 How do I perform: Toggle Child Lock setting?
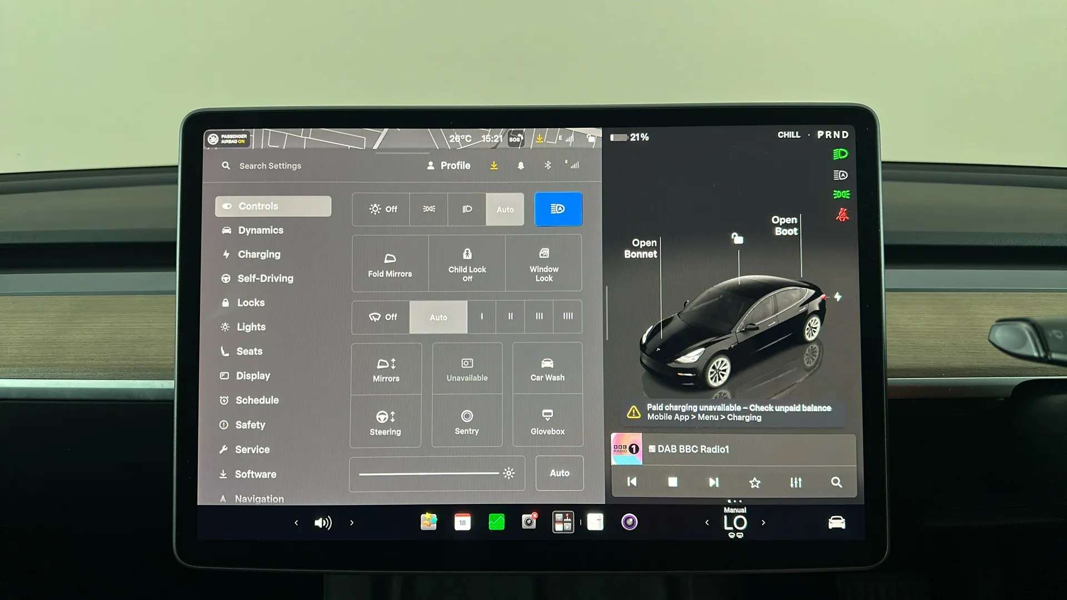467,263
